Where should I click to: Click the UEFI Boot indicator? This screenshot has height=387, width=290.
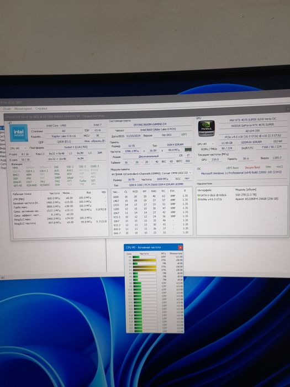[x=232, y=168]
